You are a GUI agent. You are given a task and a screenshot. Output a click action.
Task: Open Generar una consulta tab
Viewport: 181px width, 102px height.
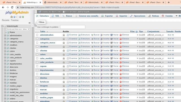(x=87, y=16)
